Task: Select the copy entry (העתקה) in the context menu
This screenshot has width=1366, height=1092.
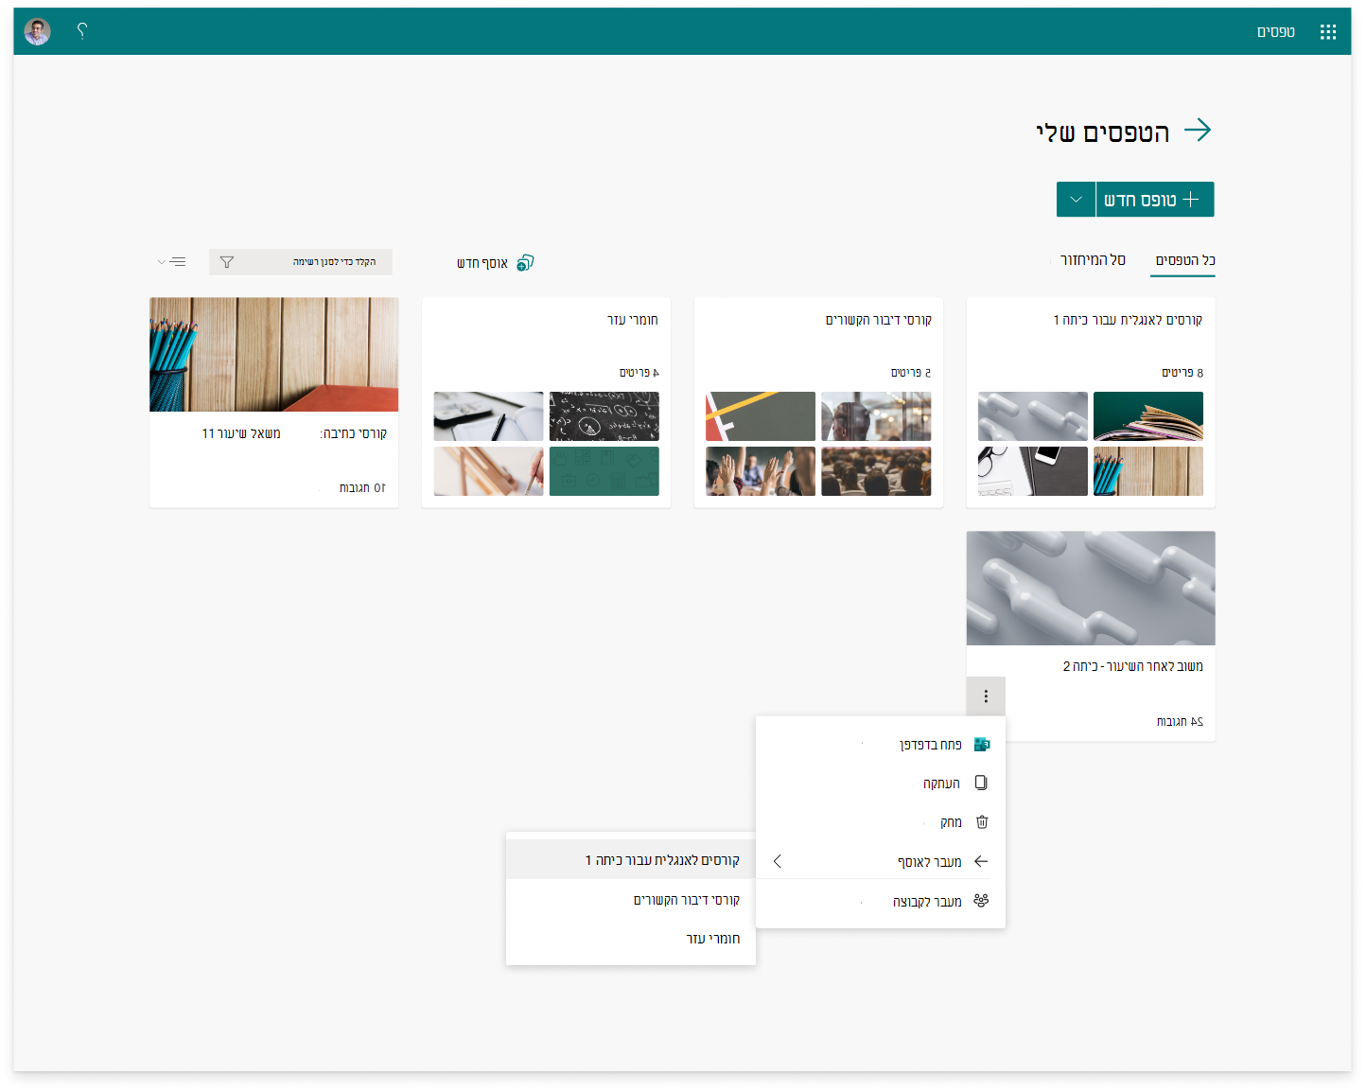Action: (881, 783)
